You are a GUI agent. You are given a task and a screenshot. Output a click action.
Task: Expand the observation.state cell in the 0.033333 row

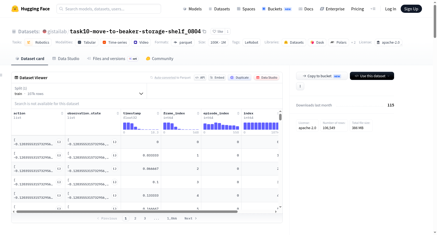tap(115, 155)
